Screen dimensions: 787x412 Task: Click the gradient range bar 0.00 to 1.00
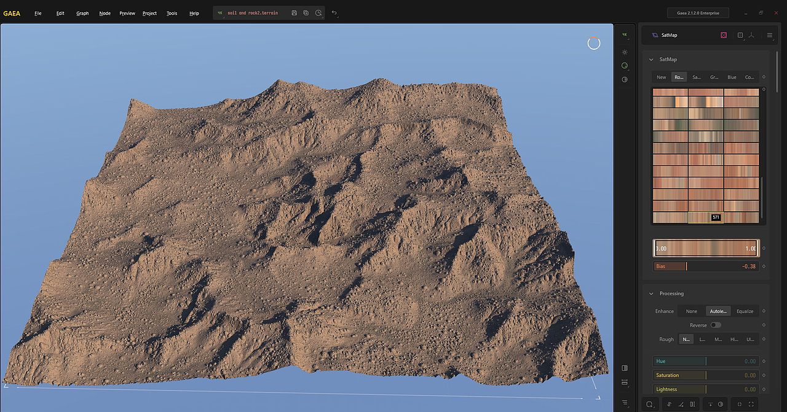pyautogui.click(x=706, y=248)
